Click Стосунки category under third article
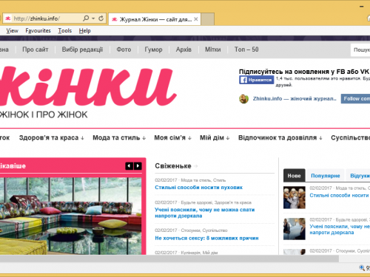The height and width of the screenshot is (277, 370). click(x=190, y=230)
